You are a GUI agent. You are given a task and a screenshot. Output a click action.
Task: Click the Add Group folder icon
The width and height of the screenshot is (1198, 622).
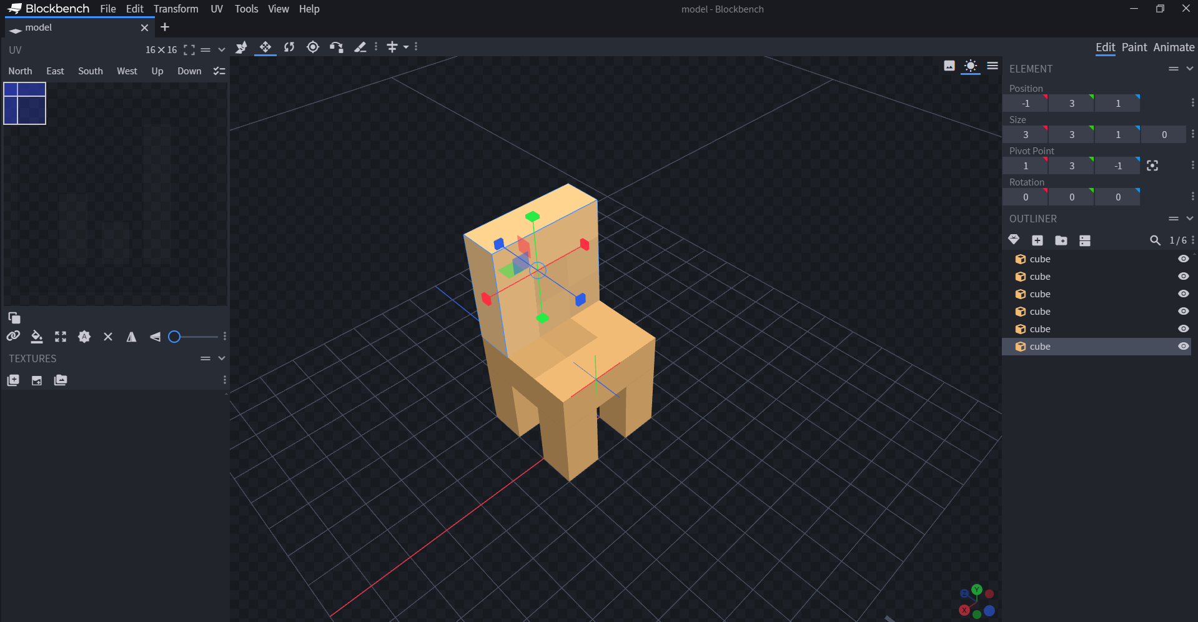pyautogui.click(x=1061, y=240)
